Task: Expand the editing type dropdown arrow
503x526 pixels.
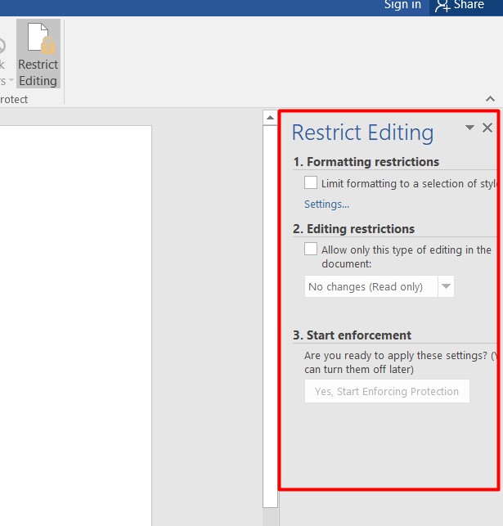Action: click(446, 286)
